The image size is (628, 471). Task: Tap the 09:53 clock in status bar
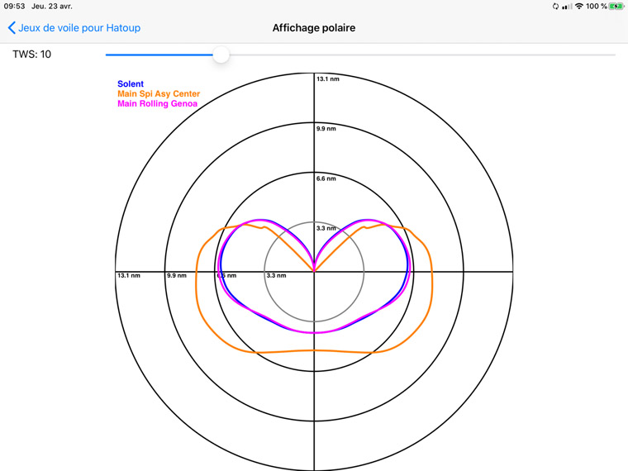point(14,6)
